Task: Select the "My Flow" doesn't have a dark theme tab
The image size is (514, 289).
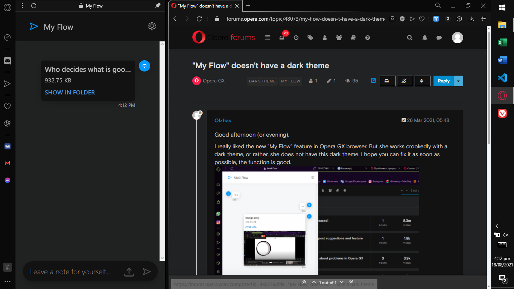Action: [205, 6]
